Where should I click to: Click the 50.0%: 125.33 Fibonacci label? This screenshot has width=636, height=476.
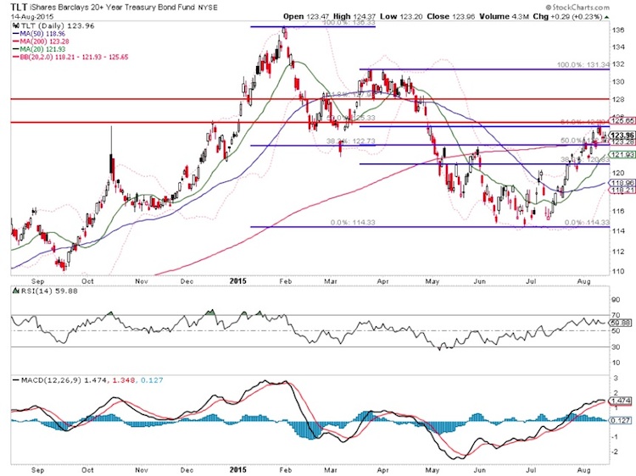[x=351, y=118]
